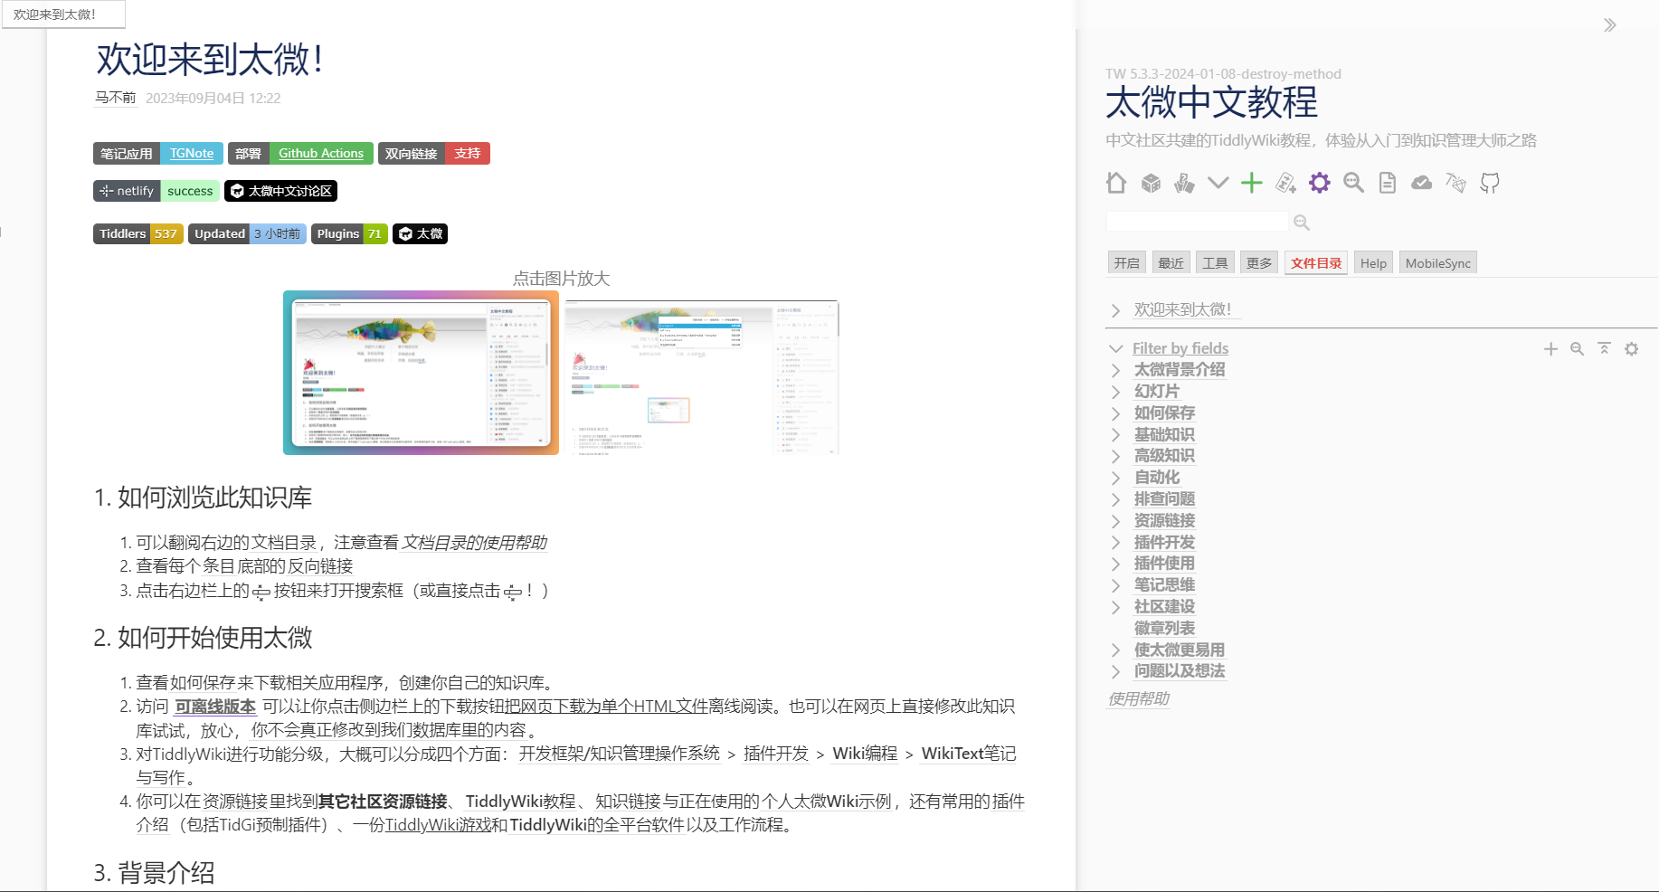
Task: Open control panel purple gear icon
Action: [x=1320, y=184]
